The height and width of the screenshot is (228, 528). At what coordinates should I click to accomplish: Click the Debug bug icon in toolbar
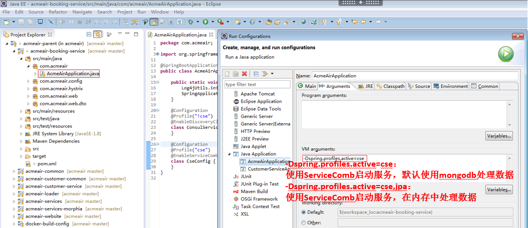pyautogui.click(x=190, y=22)
